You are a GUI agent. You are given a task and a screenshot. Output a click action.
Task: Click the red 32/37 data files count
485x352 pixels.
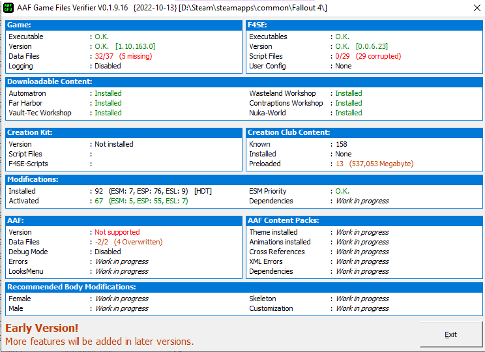[x=103, y=57]
